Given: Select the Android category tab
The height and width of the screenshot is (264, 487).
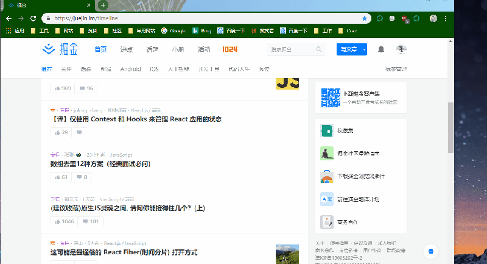Looking at the screenshot, I should pos(130,69).
